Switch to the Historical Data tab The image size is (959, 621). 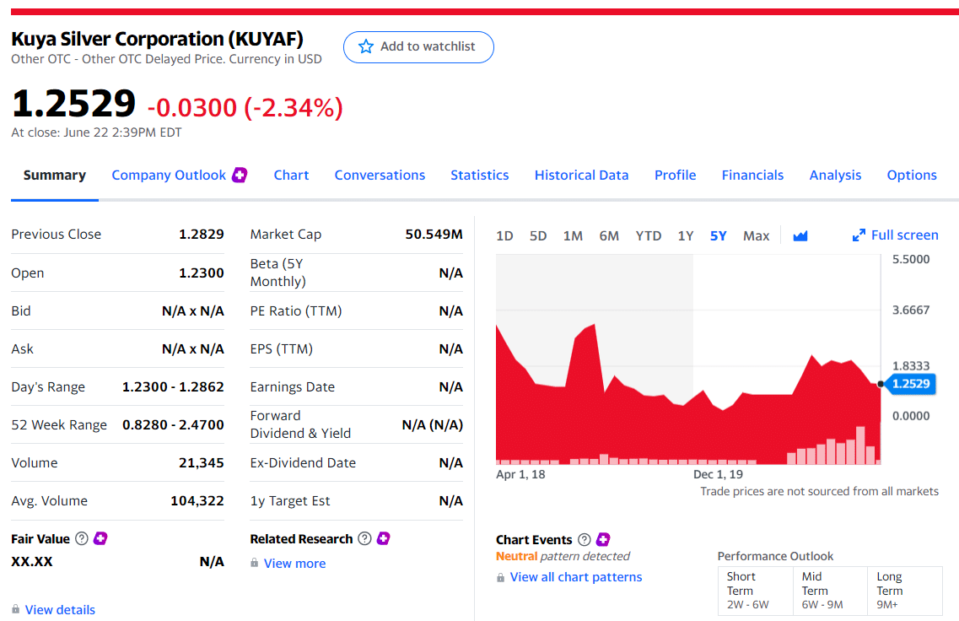(581, 175)
